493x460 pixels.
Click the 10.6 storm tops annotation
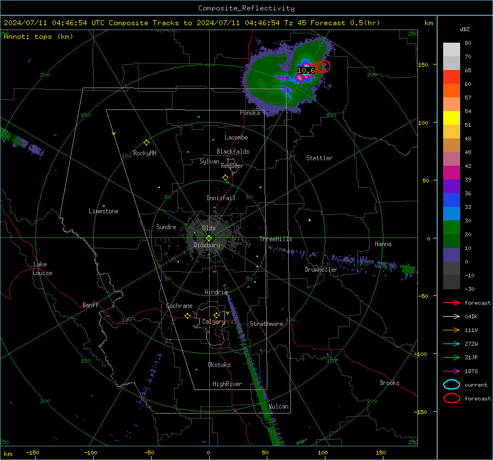tap(306, 71)
